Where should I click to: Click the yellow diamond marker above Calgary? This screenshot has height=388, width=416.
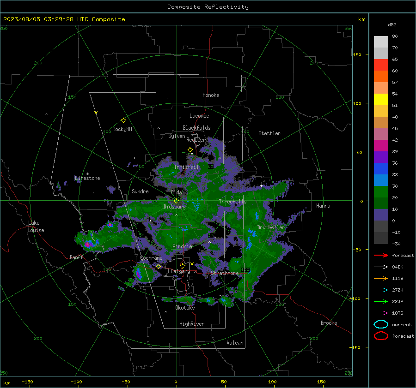click(183, 266)
